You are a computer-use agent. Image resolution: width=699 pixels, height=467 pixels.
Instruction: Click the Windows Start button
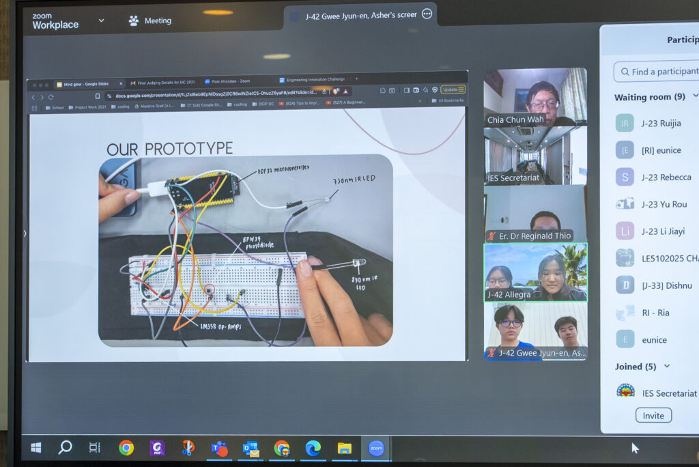point(35,448)
